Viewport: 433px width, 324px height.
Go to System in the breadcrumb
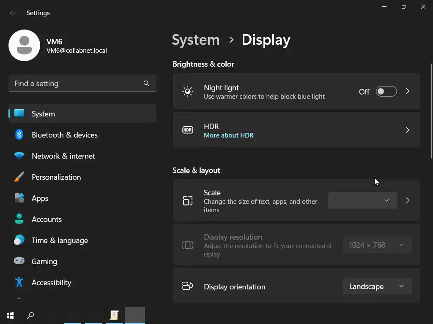coord(196,40)
